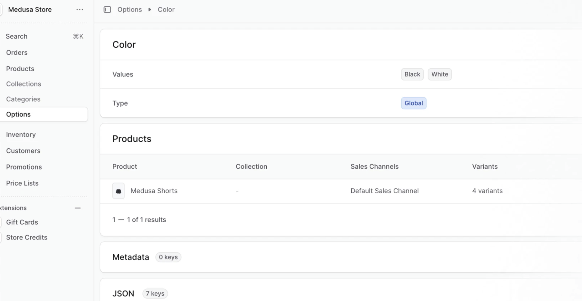
Task: Open the Medusa Shorts product row
Action: click(341, 191)
